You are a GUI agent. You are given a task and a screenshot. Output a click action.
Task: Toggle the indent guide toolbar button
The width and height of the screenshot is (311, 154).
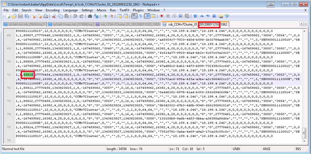tap(147, 16)
